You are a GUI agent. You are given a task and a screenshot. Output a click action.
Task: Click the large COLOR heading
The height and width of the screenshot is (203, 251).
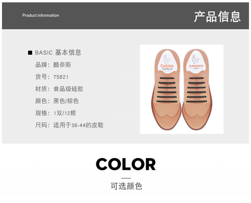125,164
